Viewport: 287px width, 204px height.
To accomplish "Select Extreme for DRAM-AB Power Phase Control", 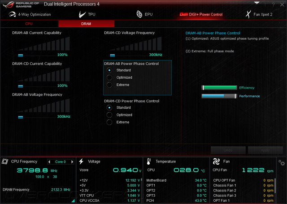I will [109, 85].
